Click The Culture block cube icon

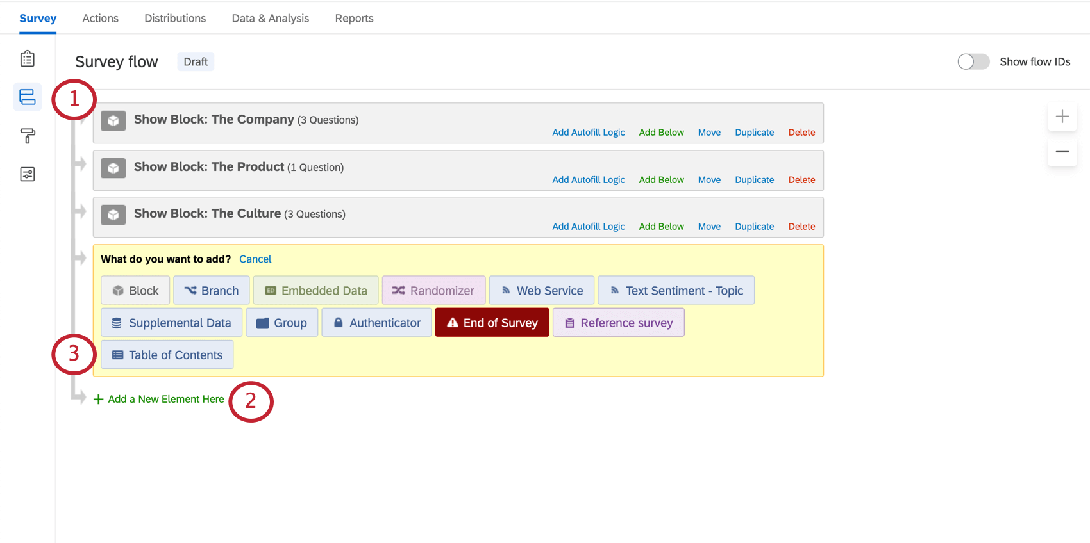113,215
